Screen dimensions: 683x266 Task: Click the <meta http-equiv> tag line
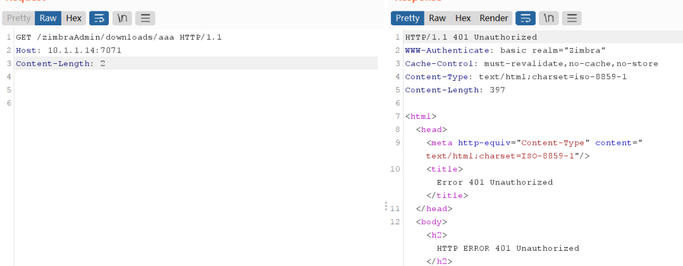pyautogui.click(x=534, y=143)
